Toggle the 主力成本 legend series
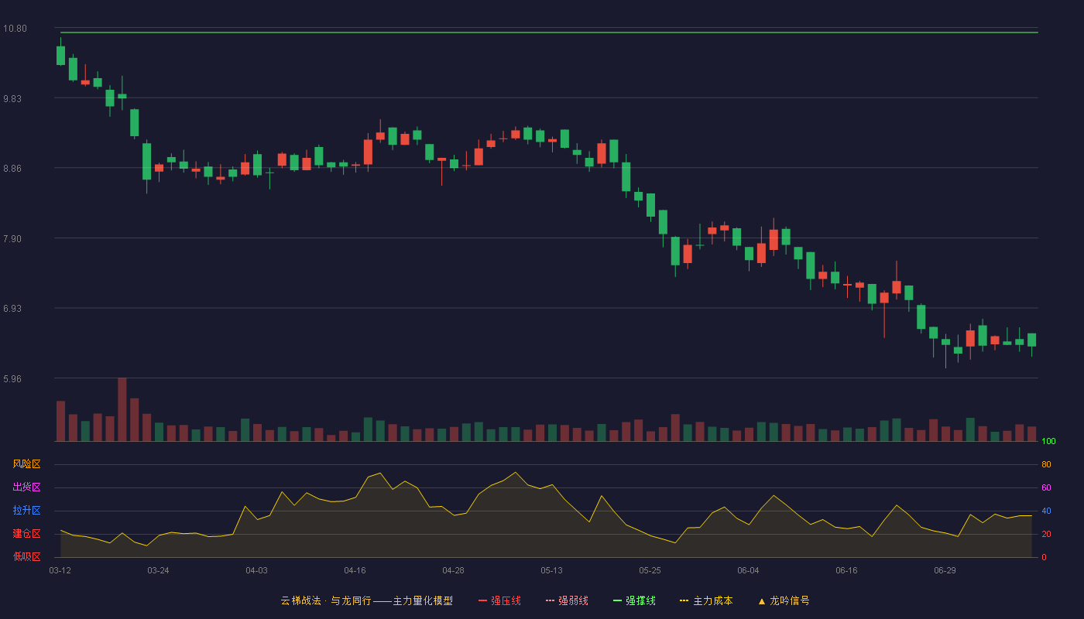1084x619 pixels. click(706, 600)
